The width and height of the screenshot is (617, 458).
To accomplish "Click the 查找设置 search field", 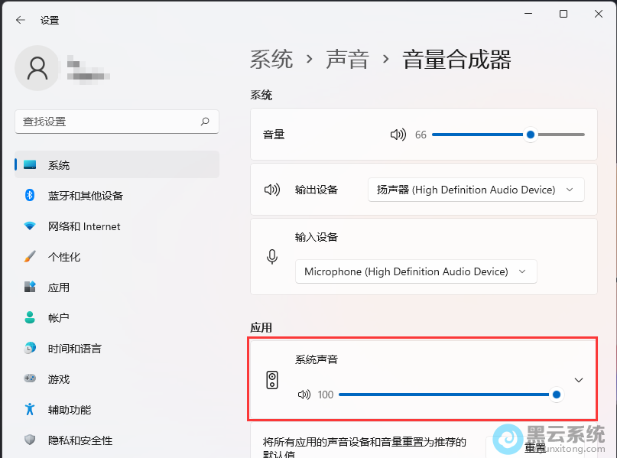I will pyautogui.click(x=107, y=122).
